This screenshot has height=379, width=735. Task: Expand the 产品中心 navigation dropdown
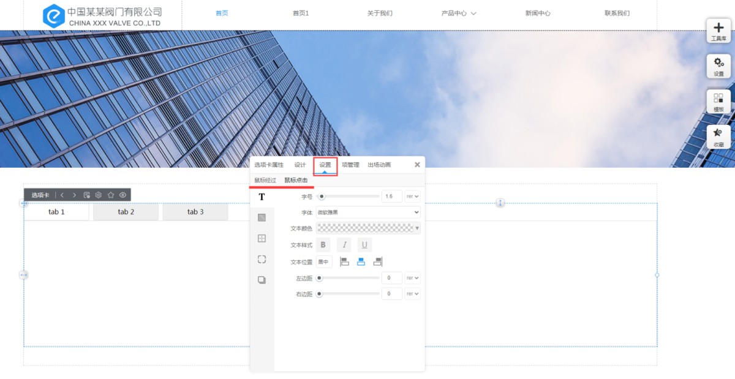click(459, 13)
